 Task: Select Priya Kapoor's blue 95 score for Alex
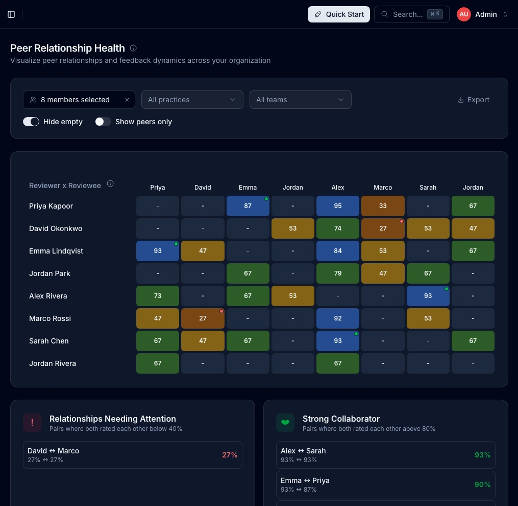[x=338, y=206]
